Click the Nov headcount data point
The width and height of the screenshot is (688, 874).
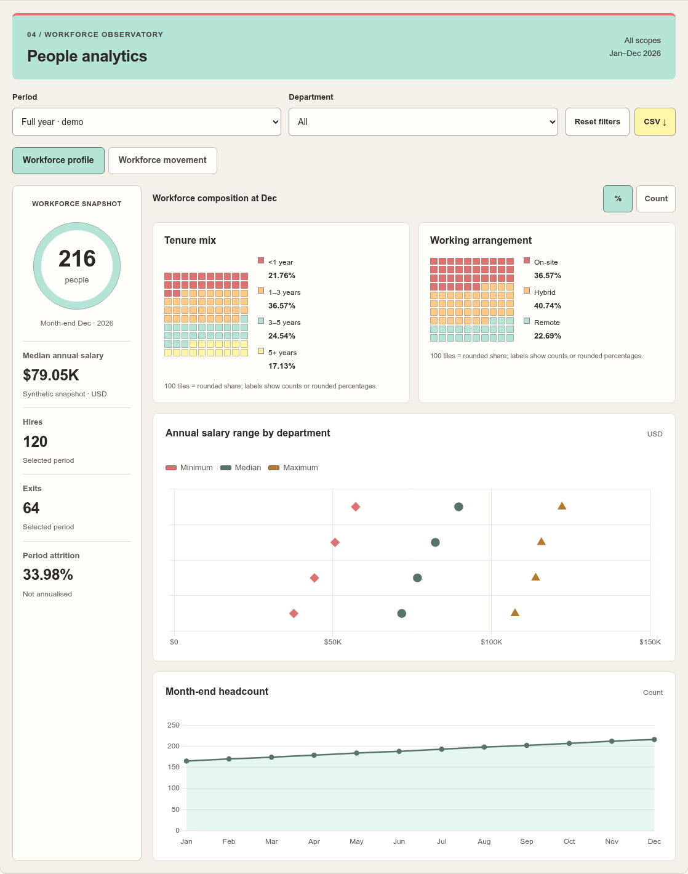(612, 741)
